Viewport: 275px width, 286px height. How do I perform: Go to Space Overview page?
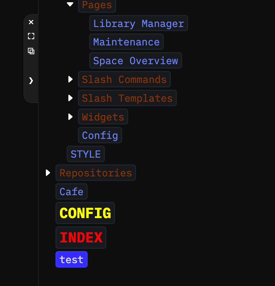pos(135,60)
